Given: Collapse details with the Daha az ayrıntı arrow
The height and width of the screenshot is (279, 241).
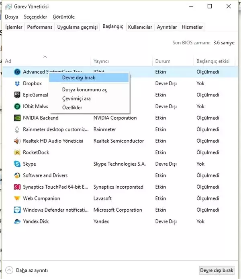Looking at the screenshot, I should [x=9, y=270].
